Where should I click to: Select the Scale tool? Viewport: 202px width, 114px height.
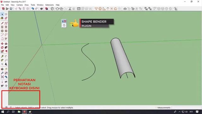(2, 51)
